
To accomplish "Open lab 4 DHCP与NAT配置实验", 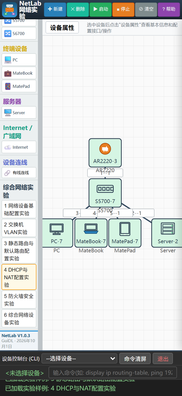I will (19, 277).
